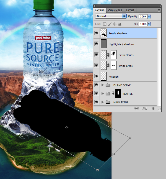166x179 pixels.
Task: Close the Layers panel with round button
Action: pyautogui.click(x=95, y=6)
